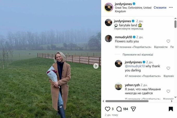Viewport: 177px width, 118px height.
Task: Like mmudryk10's comment
Action: pyautogui.click(x=168, y=41)
